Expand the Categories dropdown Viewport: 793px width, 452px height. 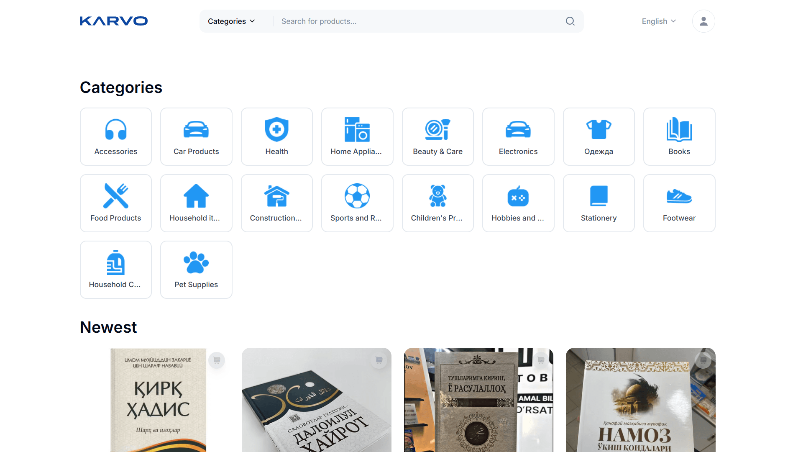pos(231,21)
